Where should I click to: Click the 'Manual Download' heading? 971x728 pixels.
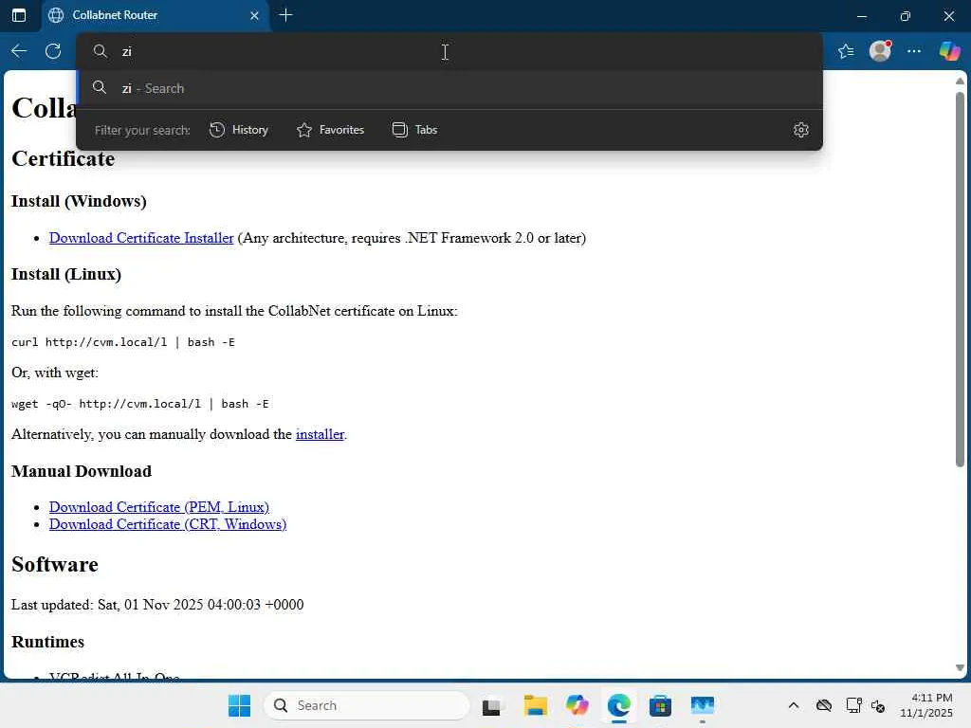(x=82, y=472)
